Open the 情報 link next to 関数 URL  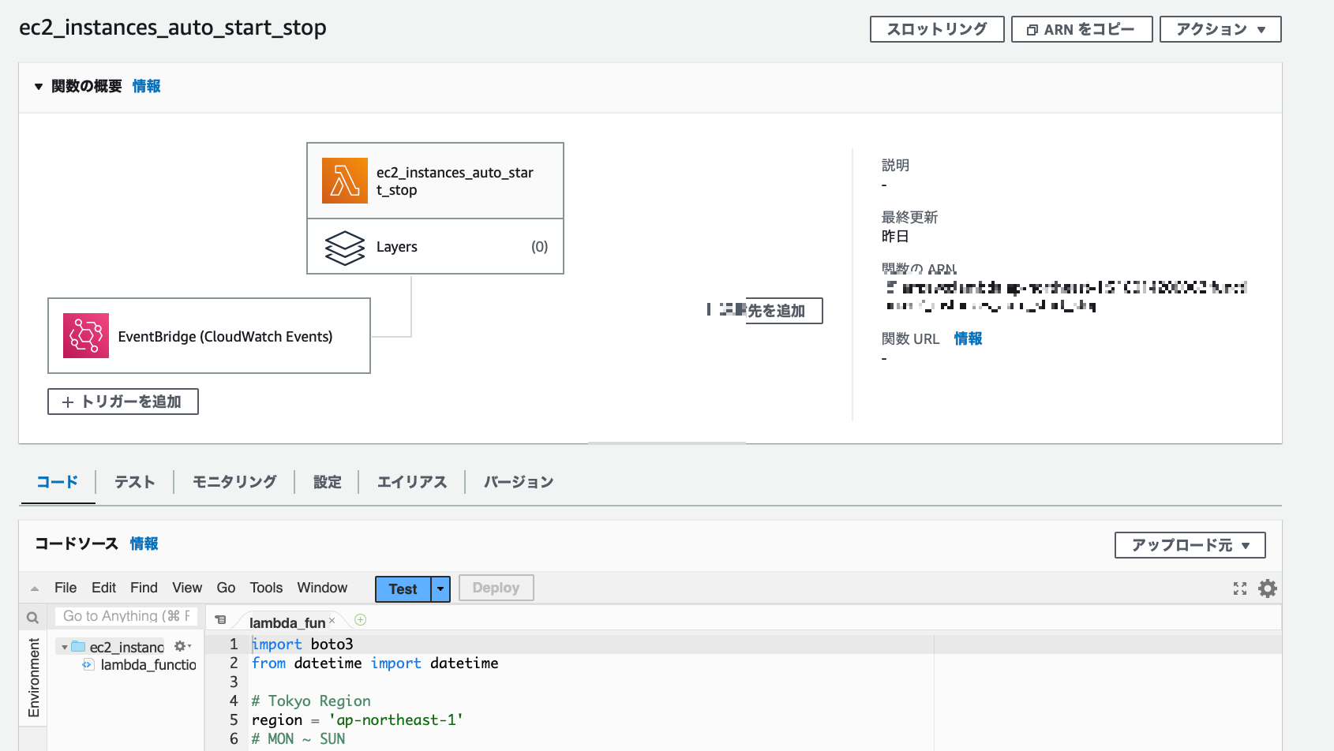pos(968,338)
